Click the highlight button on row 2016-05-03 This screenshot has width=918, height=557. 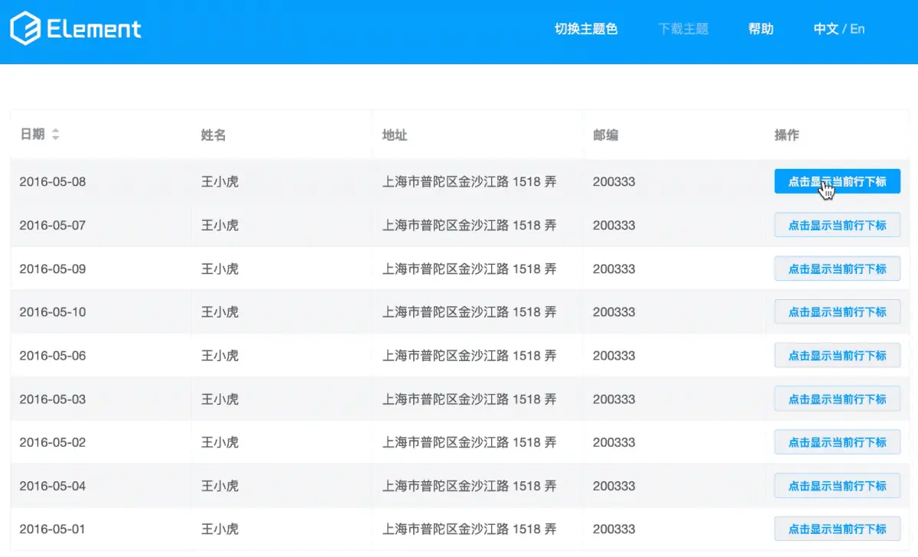(837, 399)
